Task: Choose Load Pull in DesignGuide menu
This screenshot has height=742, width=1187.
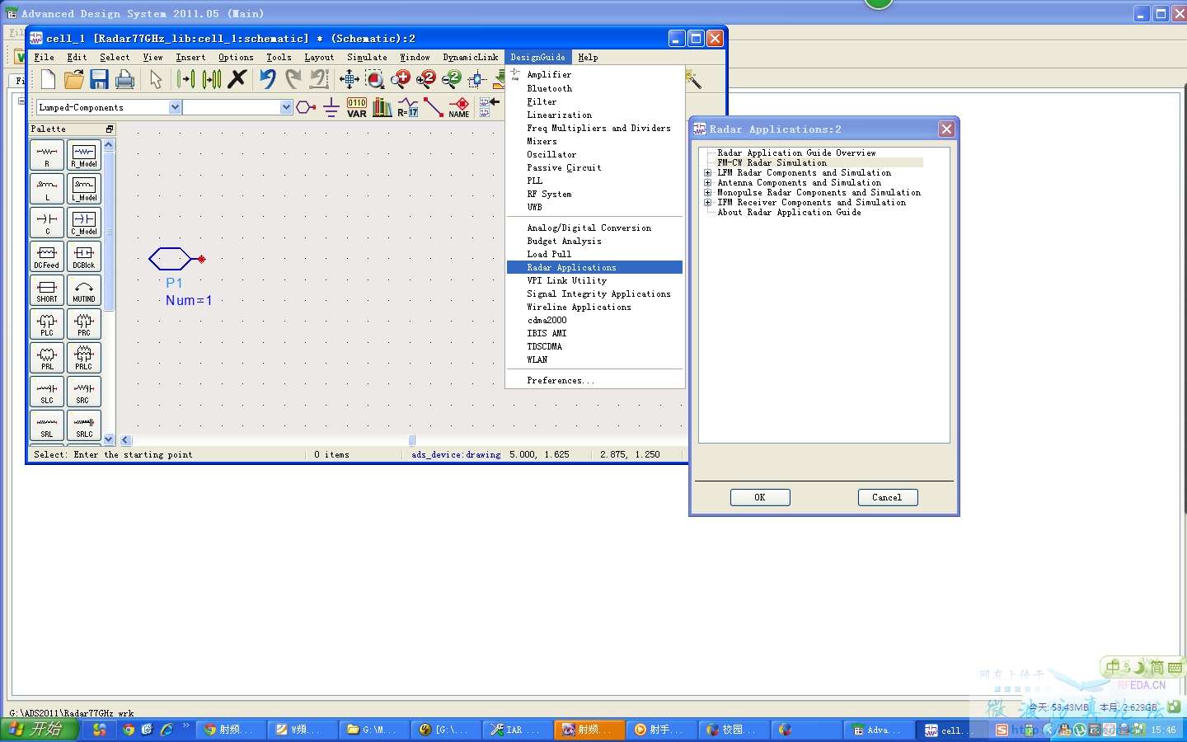Action: [549, 254]
